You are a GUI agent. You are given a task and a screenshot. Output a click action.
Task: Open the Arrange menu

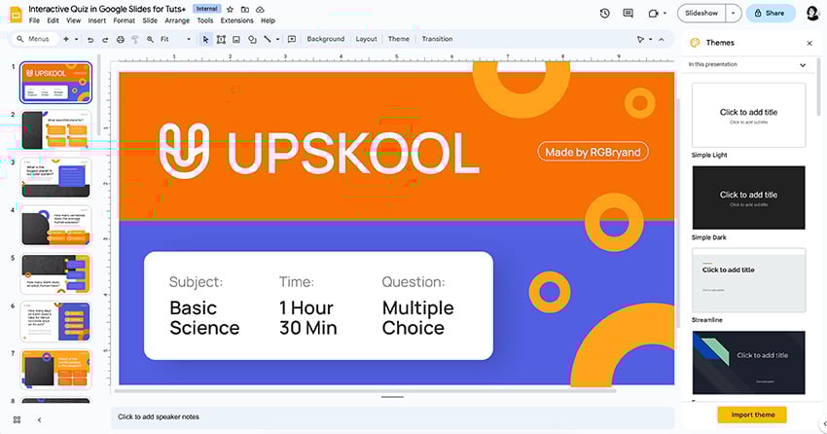[x=177, y=20]
